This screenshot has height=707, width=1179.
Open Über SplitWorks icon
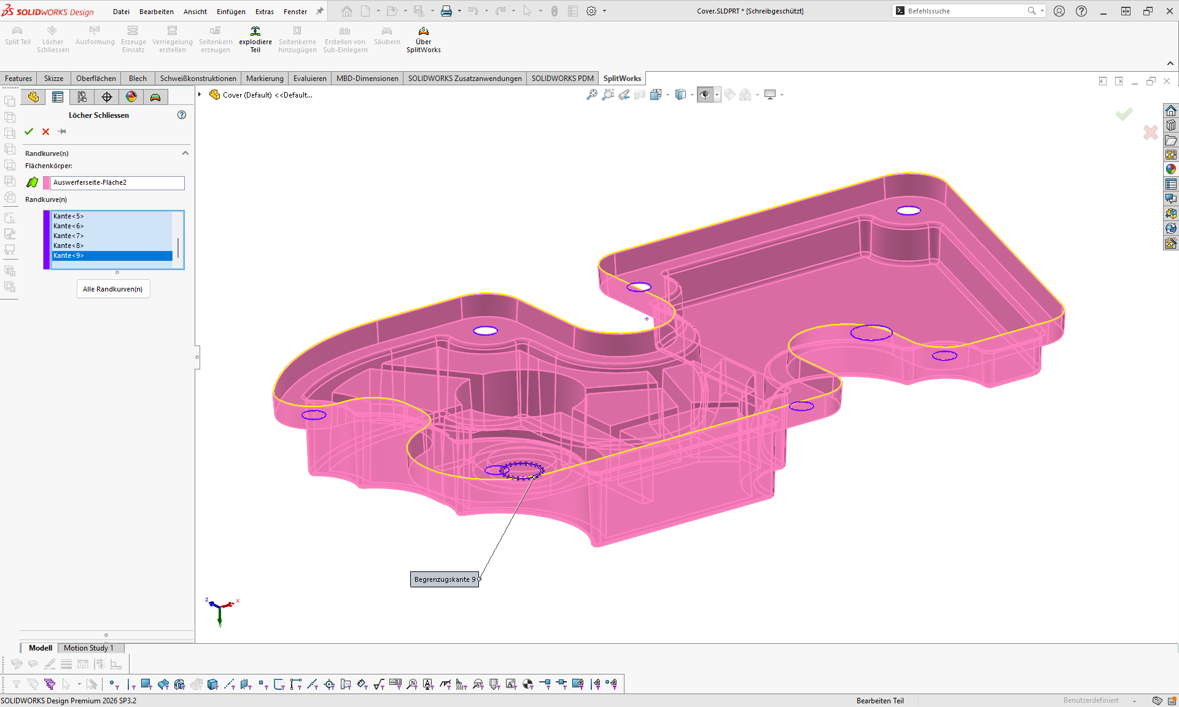(423, 39)
